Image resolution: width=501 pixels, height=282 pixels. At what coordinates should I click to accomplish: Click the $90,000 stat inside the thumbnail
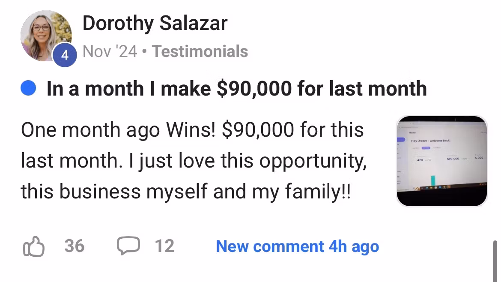[453, 159]
